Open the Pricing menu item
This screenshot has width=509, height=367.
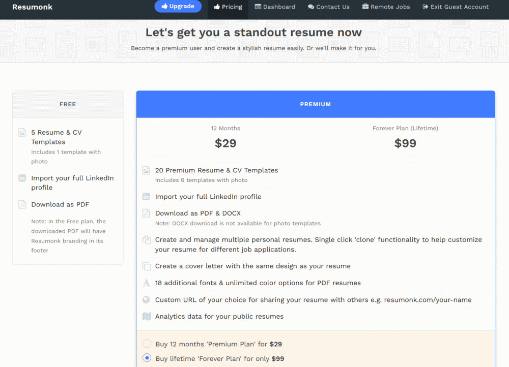pyautogui.click(x=228, y=7)
